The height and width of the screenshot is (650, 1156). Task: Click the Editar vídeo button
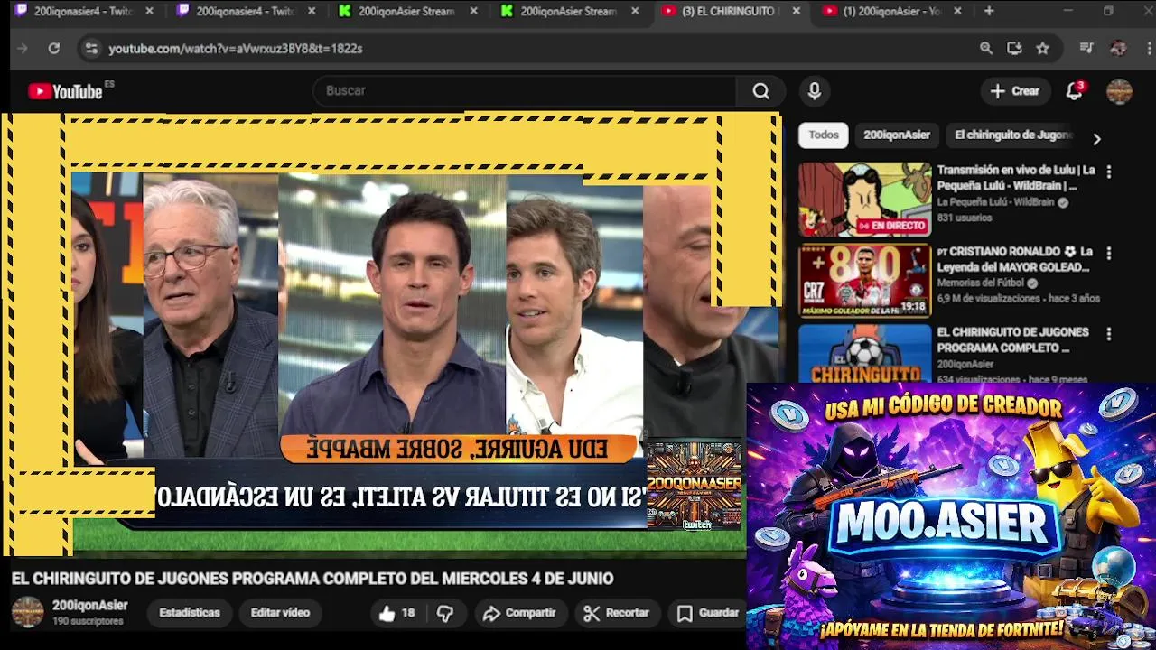280,613
